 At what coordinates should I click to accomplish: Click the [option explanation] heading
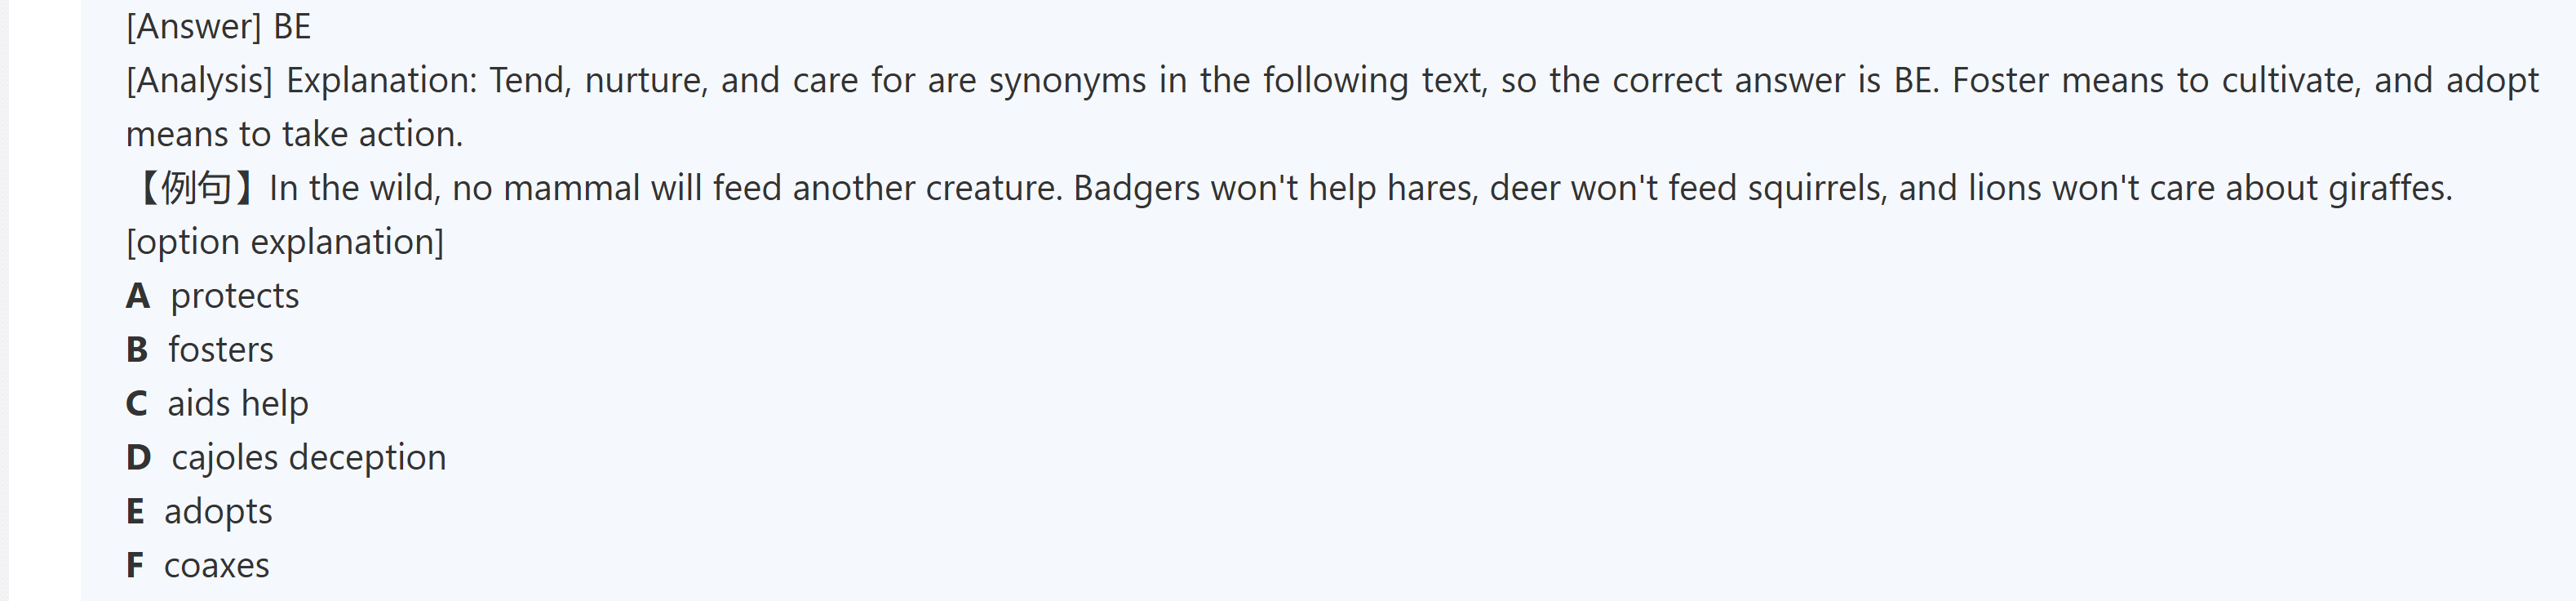[285, 243]
